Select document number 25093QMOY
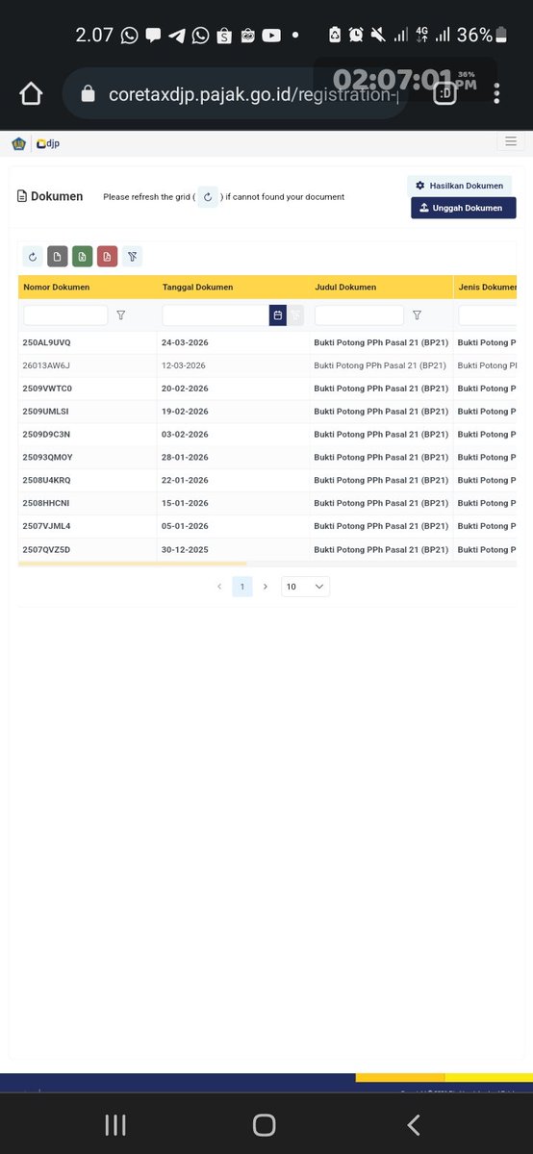Image resolution: width=533 pixels, height=1154 pixels. tap(47, 458)
